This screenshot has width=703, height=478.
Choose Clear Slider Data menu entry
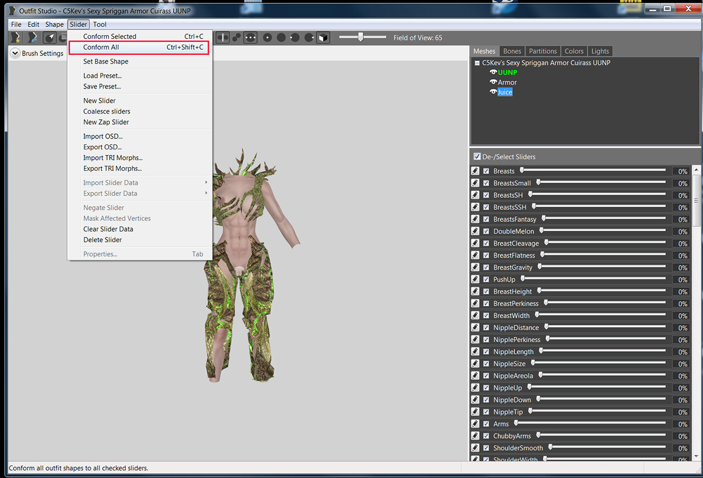point(140,229)
